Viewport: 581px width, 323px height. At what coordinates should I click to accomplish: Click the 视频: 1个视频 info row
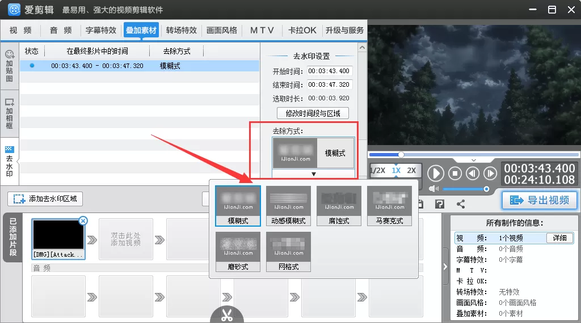tap(514, 238)
